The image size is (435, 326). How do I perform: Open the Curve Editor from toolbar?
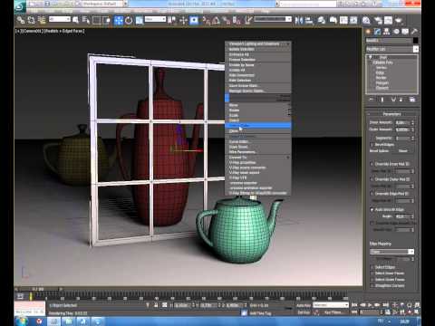click(x=343, y=20)
